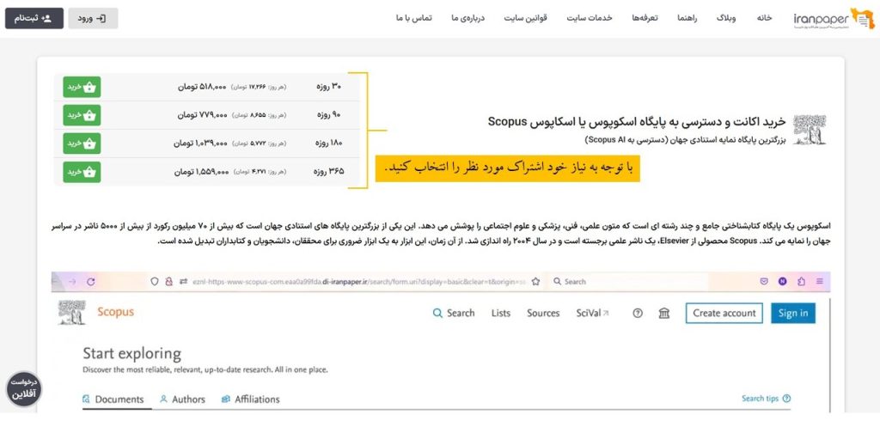Image resolution: width=880 pixels, height=421 pixels.
Task: Buy the ۳۰ روزه subscription
Action: coord(82,87)
